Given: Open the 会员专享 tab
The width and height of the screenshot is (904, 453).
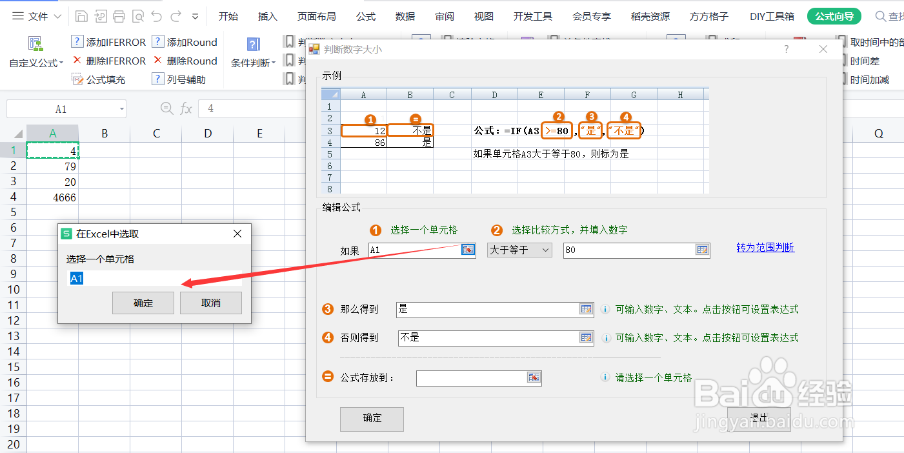Looking at the screenshot, I should (592, 16).
